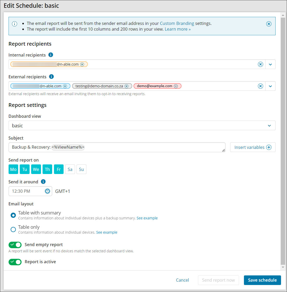Clear all internal recipients

(x=261, y=64)
